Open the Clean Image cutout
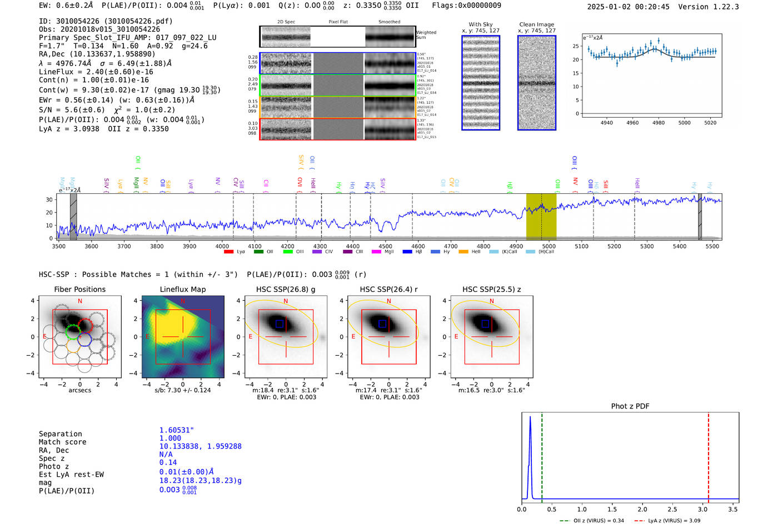The image size is (778, 529). point(537,83)
